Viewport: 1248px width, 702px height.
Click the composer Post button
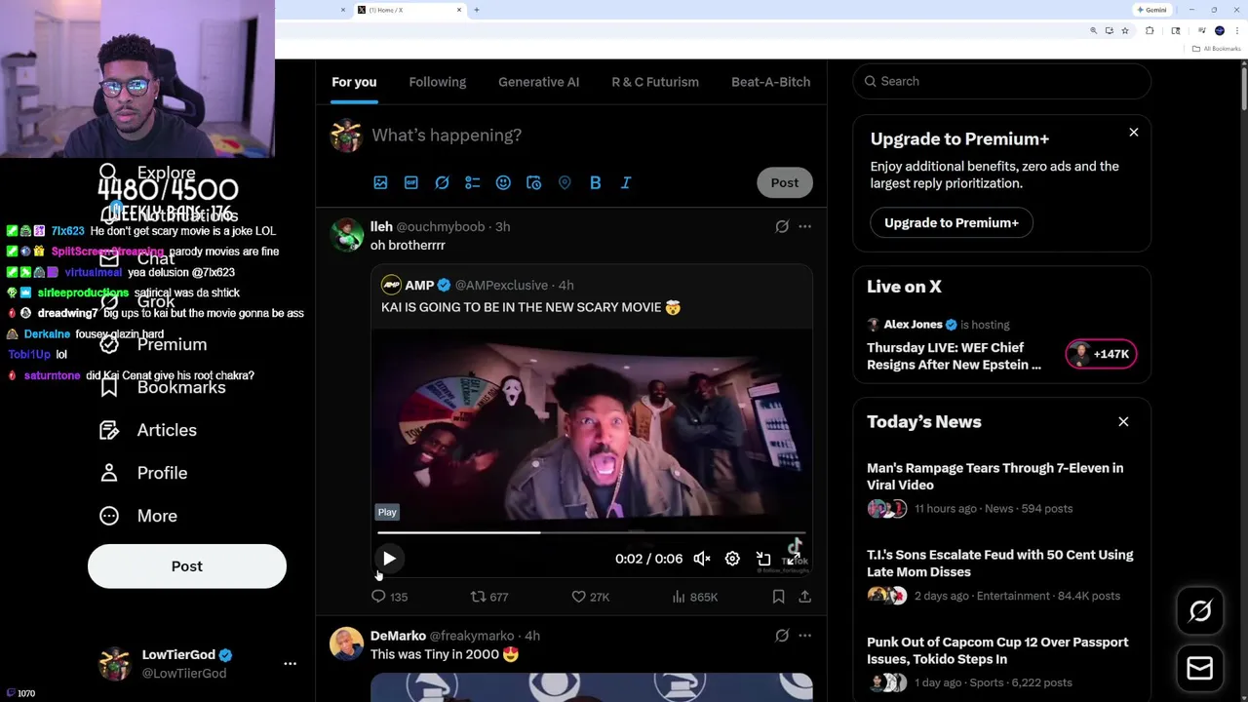point(785,183)
